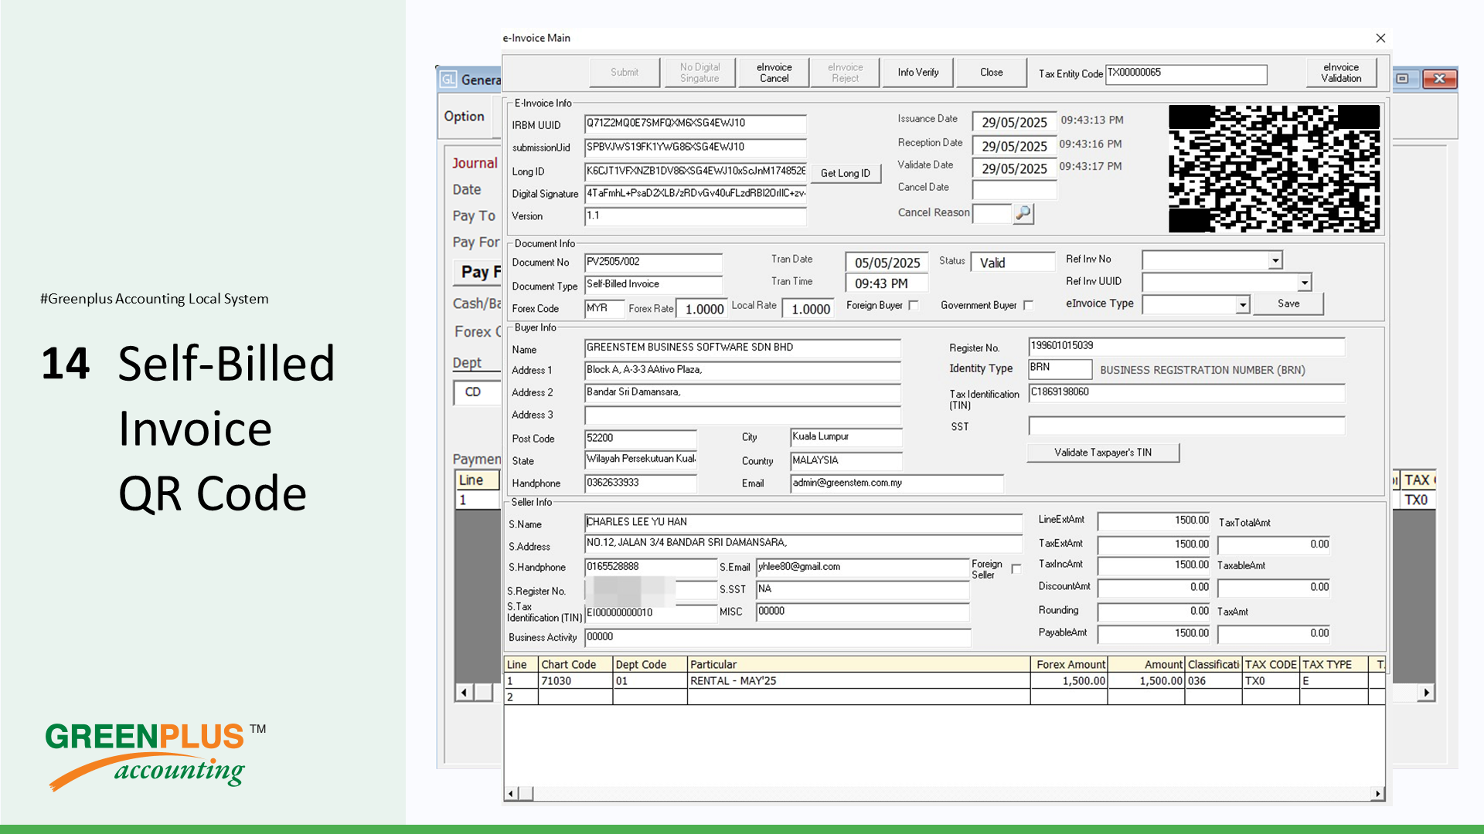Click the empty line 2 row
The height and width of the screenshot is (834, 1484).
point(944,697)
